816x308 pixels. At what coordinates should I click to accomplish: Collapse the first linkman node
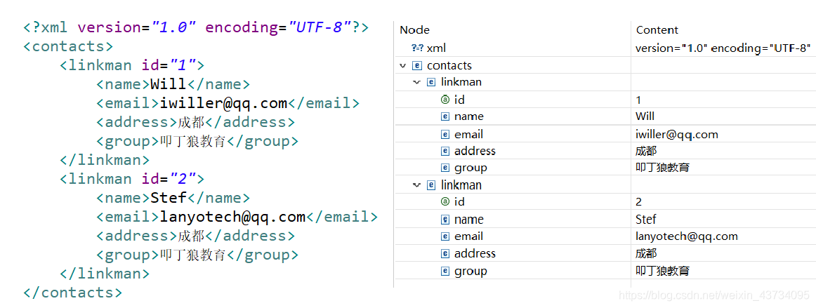click(417, 83)
